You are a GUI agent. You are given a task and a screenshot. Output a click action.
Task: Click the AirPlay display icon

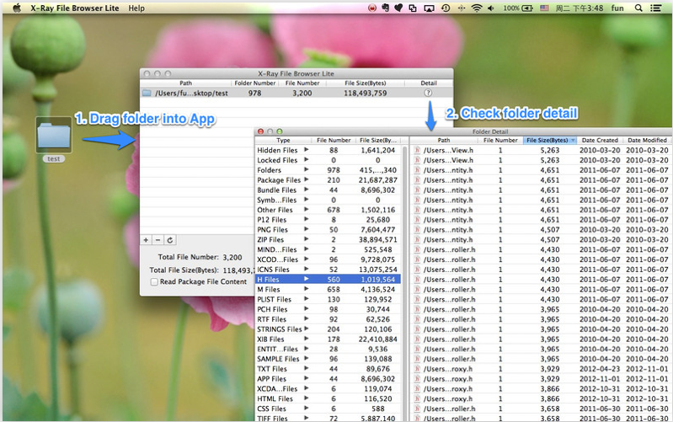[x=429, y=8]
